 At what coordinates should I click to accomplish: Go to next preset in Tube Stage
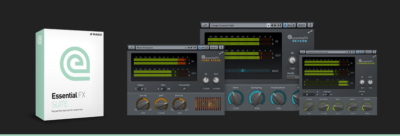pyautogui.click(x=191, y=48)
